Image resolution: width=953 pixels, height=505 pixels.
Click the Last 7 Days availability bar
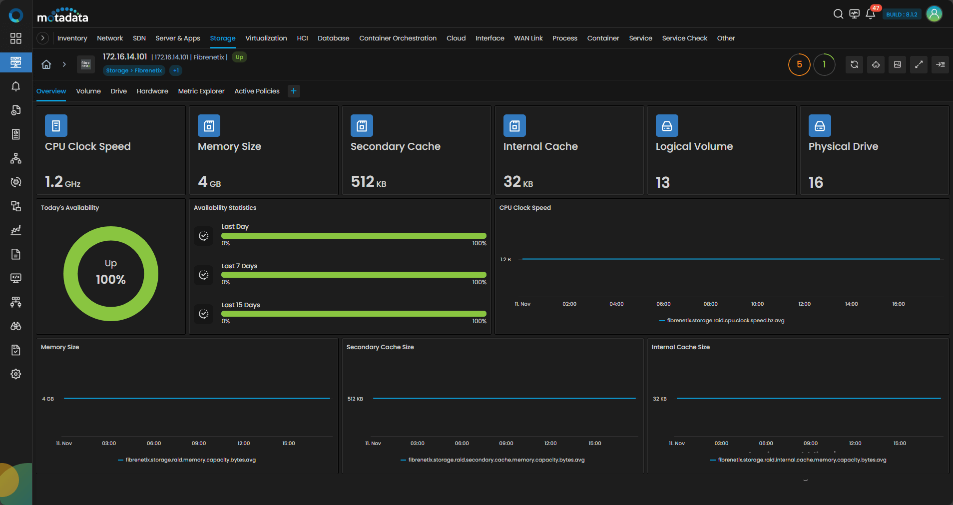point(354,275)
